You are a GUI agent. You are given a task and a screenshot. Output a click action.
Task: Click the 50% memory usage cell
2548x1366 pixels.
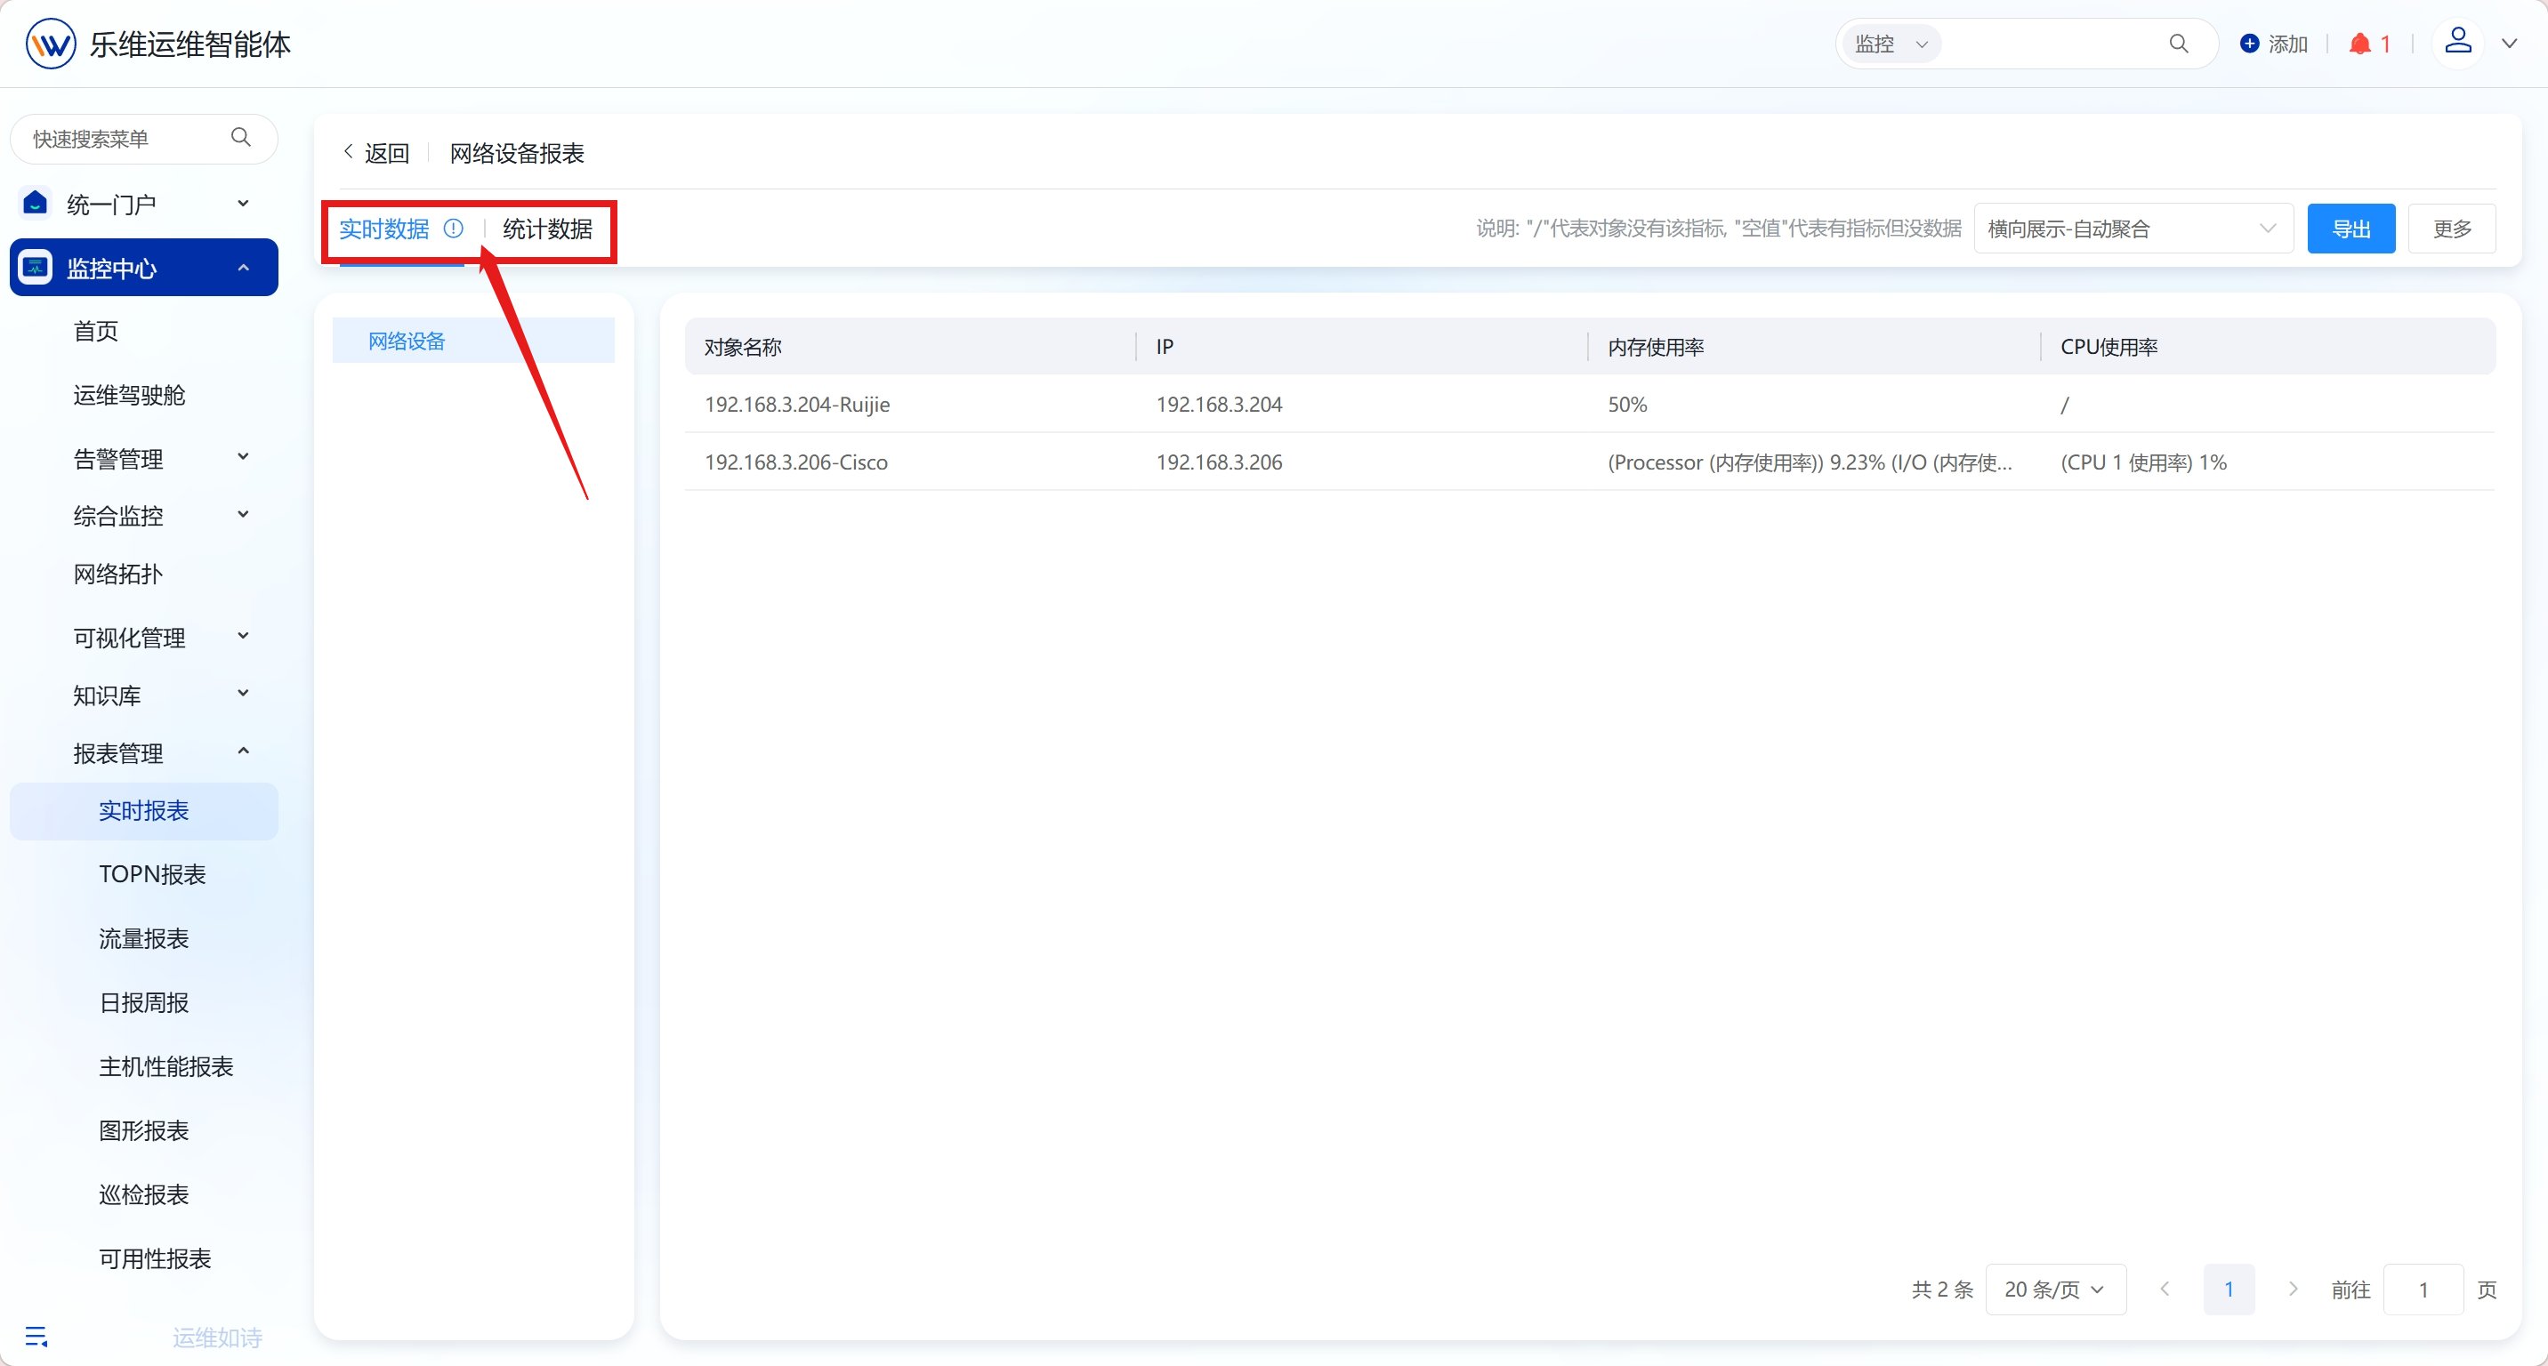tap(1627, 405)
